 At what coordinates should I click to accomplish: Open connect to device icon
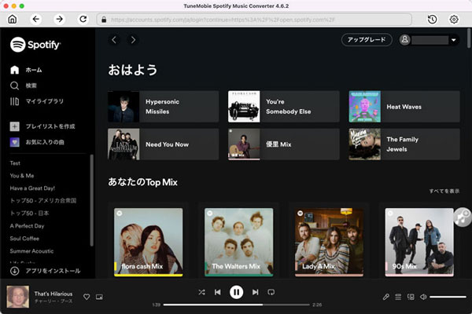point(411,297)
